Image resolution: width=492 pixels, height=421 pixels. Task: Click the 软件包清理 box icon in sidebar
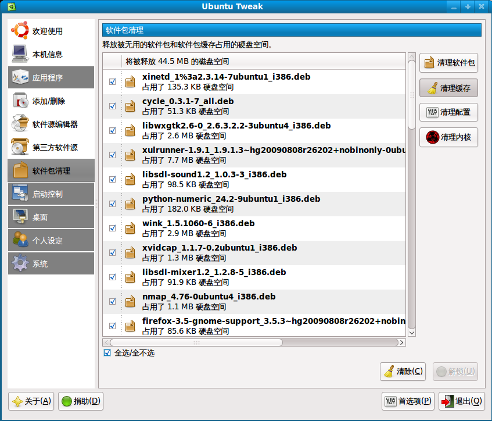(x=20, y=170)
